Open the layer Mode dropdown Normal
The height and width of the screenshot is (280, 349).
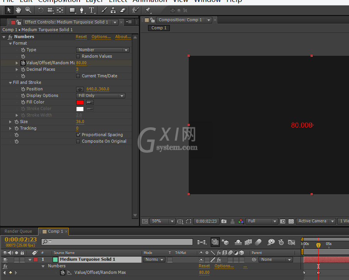[x=154, y=260]
